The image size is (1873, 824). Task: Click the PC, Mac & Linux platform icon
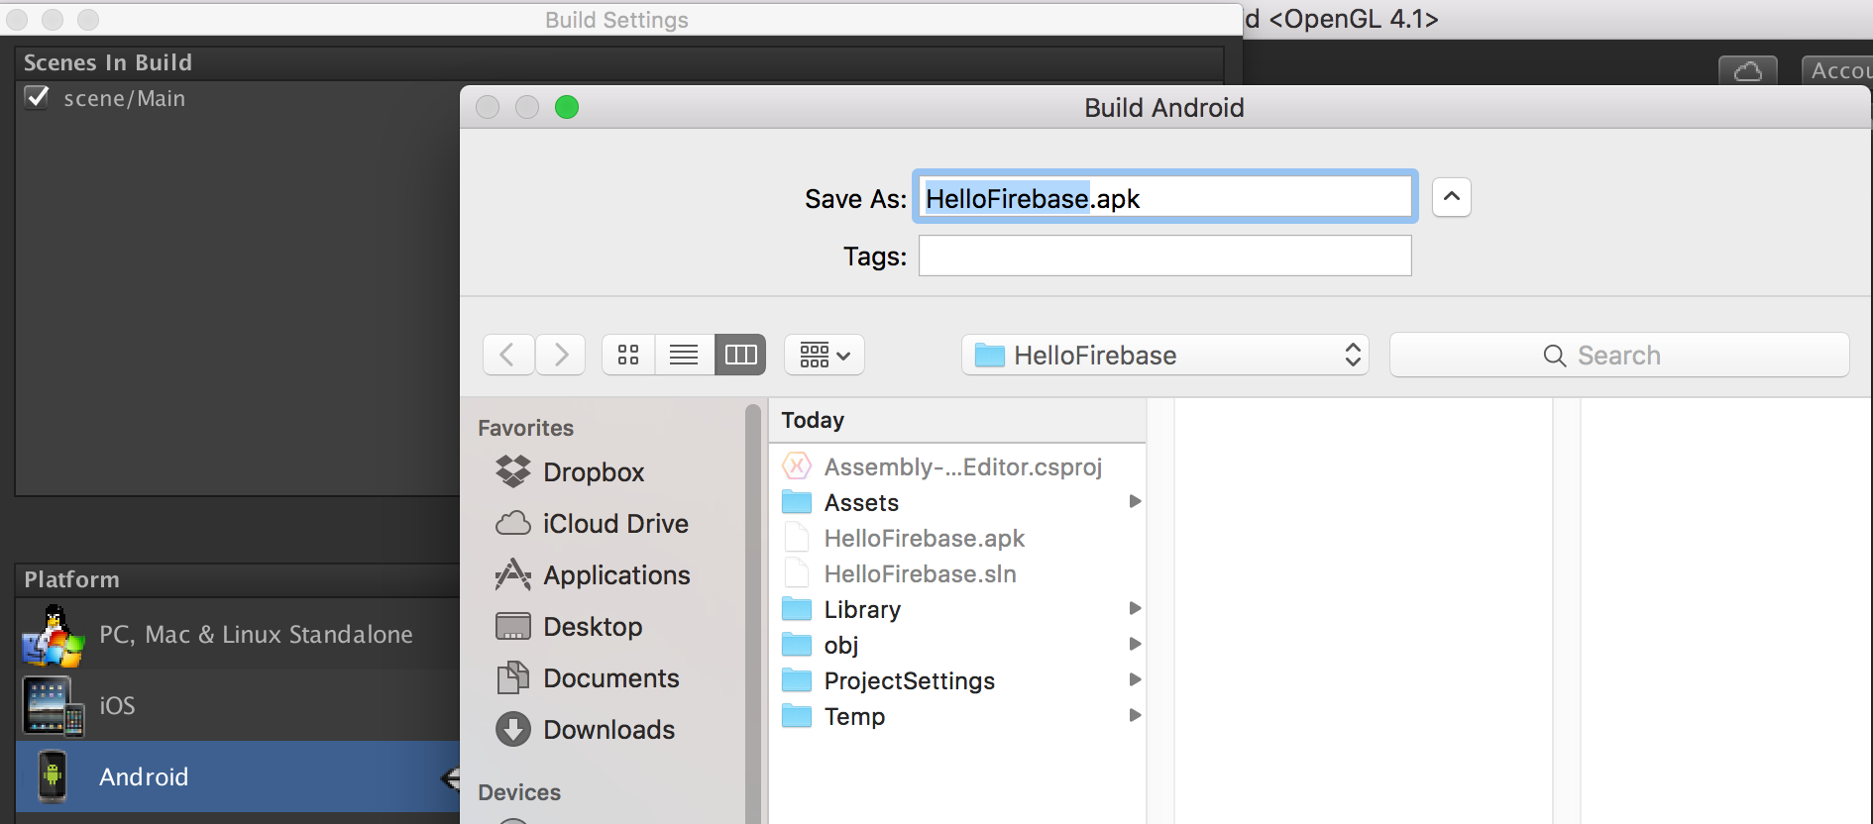coord(53,637)
